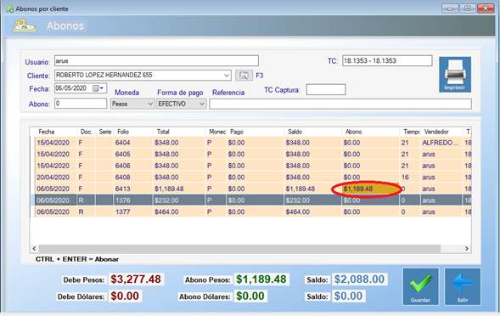500x316 pixels.
Task: Click the Doc. column header
Action: pos(86,132)
